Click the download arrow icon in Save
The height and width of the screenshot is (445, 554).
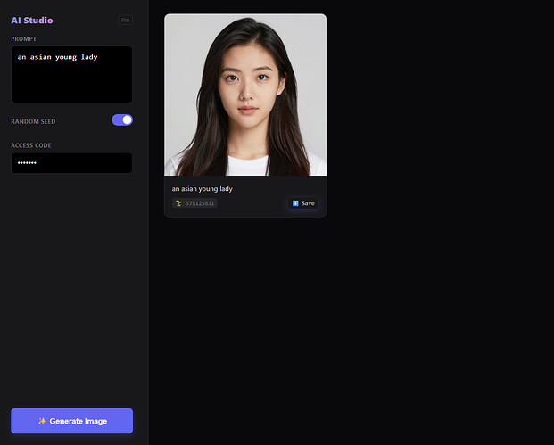pos(295,203)
